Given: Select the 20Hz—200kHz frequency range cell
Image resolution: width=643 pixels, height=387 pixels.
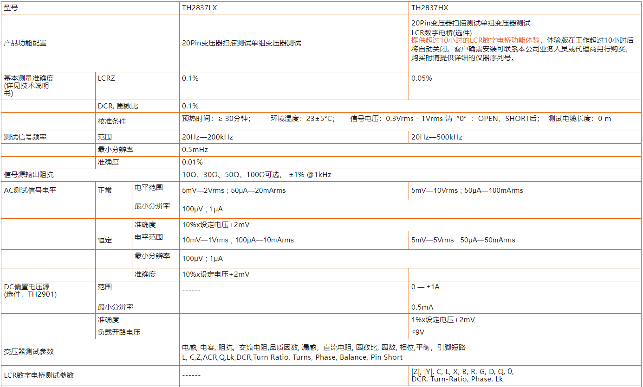Looking at the screenshot, I should tap(207, 137).
